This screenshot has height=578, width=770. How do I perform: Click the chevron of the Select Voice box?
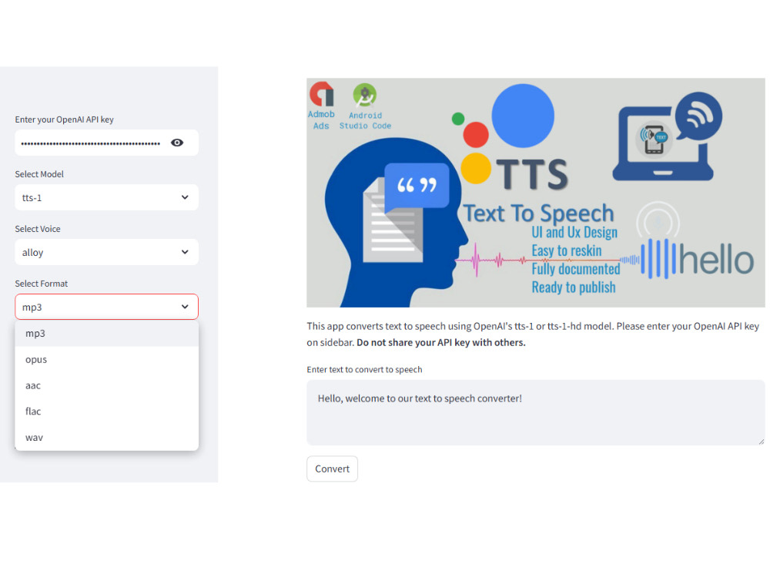[185, 252]
